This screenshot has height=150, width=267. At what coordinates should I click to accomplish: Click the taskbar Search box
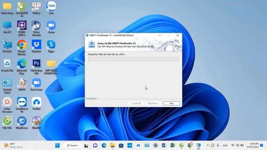[x=72, y=145]
